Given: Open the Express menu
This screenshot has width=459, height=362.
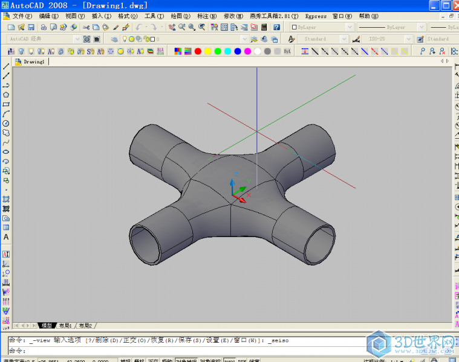Looking at the screenshot, I should [x=316, y=16].
